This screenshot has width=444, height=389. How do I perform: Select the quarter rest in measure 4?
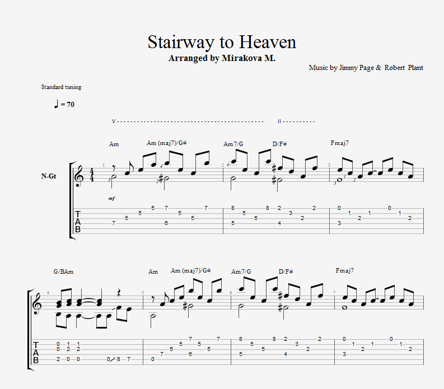coord(120,293)
